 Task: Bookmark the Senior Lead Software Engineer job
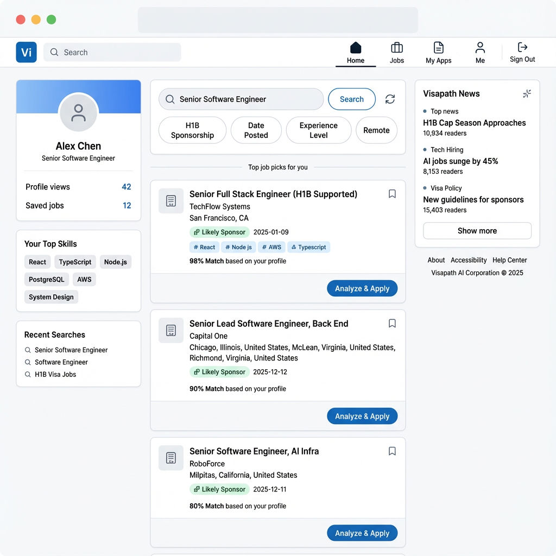coord(392,324)
